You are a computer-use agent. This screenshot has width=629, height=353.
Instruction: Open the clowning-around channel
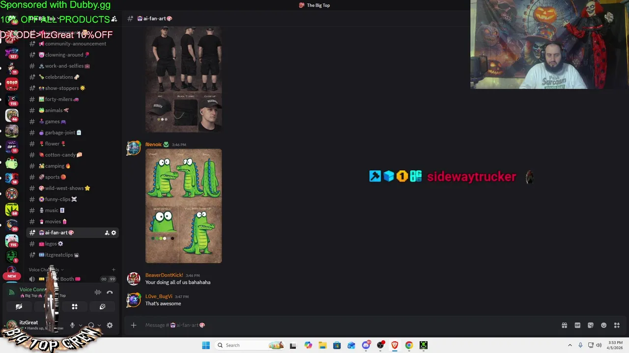point(72,55)
